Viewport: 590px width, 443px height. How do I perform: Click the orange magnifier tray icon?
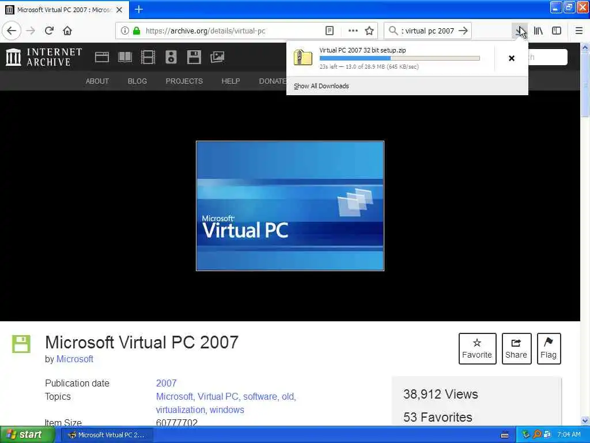click(x=536, y=435)
